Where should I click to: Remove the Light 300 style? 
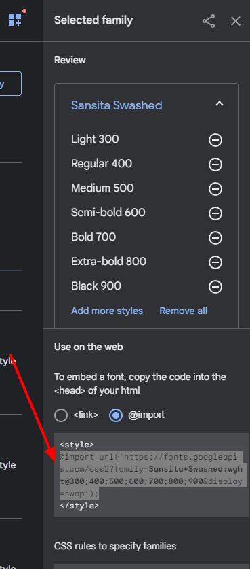click(x=215, y=140)
